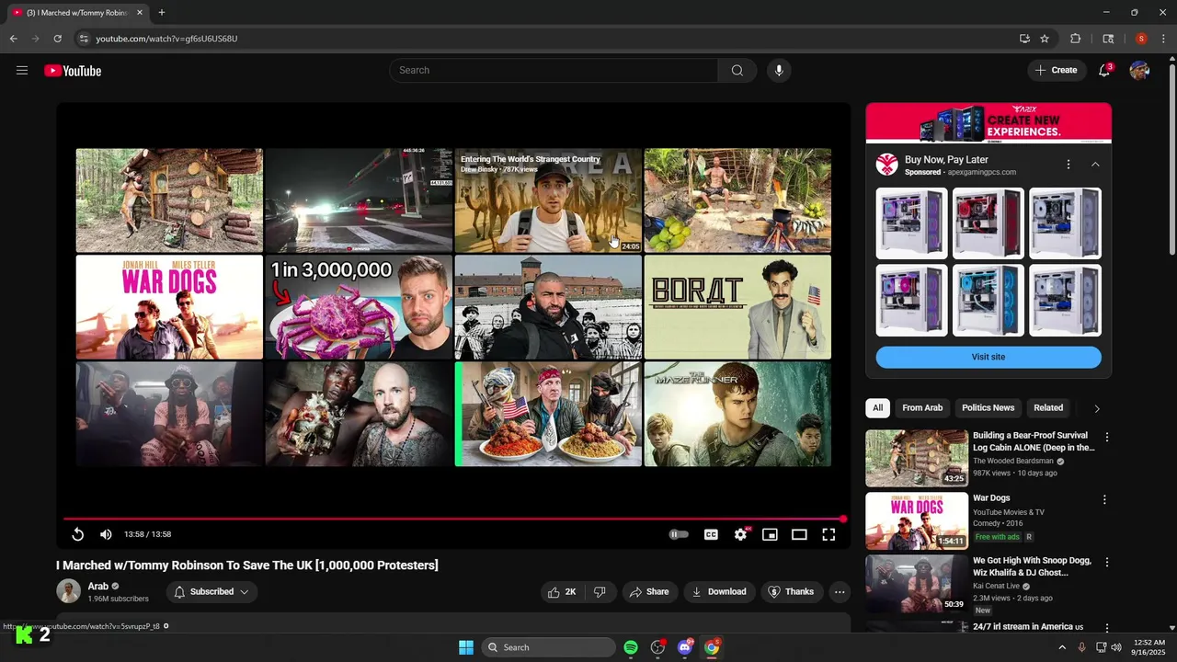
Task: Open We Got High With Snoop Dogg title
Action: [1032, 566]
